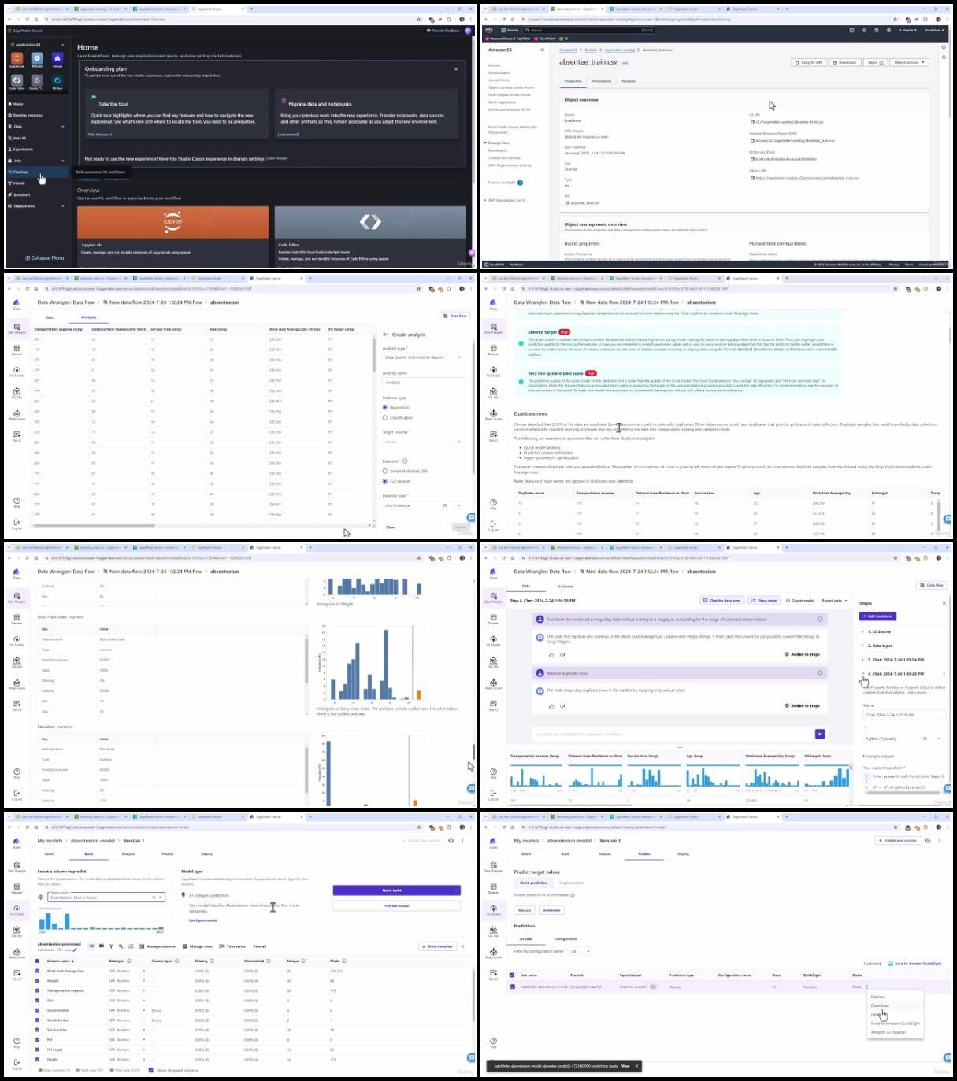
Task: Click Add transform button in Steps panel
Action: tap(878, 616)
